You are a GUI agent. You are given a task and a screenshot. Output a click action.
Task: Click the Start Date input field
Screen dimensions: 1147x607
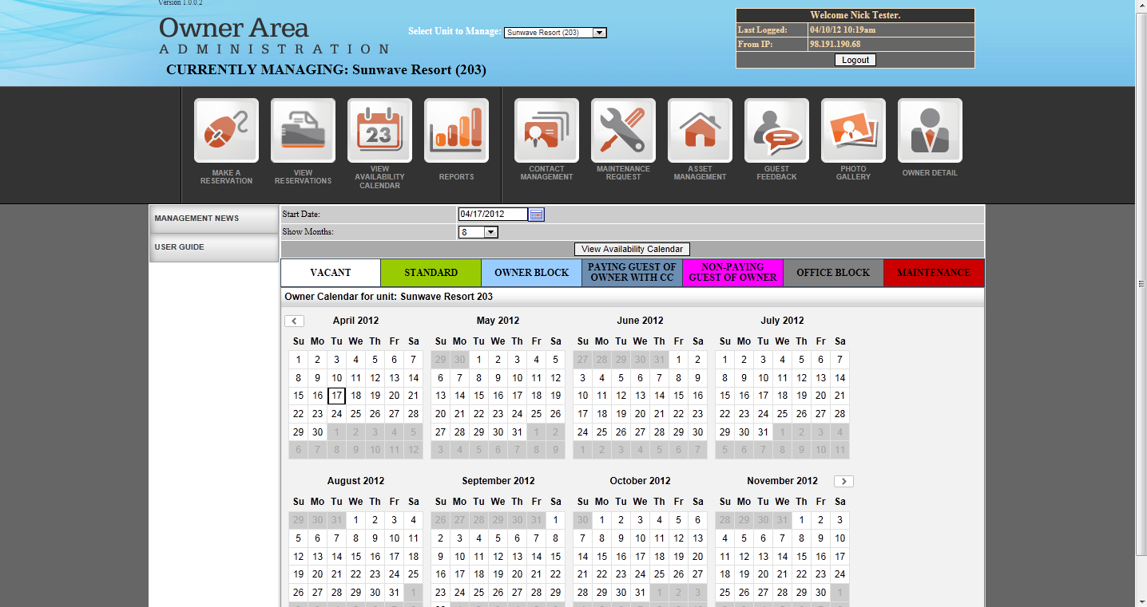(x=493, y=214)
